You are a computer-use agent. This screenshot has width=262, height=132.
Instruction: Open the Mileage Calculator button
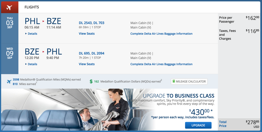click(x=189, y=81)
